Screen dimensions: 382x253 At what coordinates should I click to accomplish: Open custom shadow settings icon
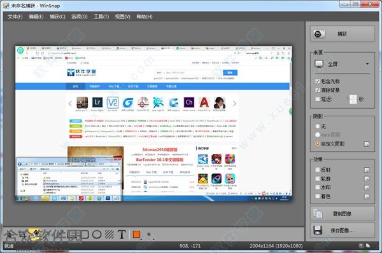pyautogui.click(x=367, y=144)
